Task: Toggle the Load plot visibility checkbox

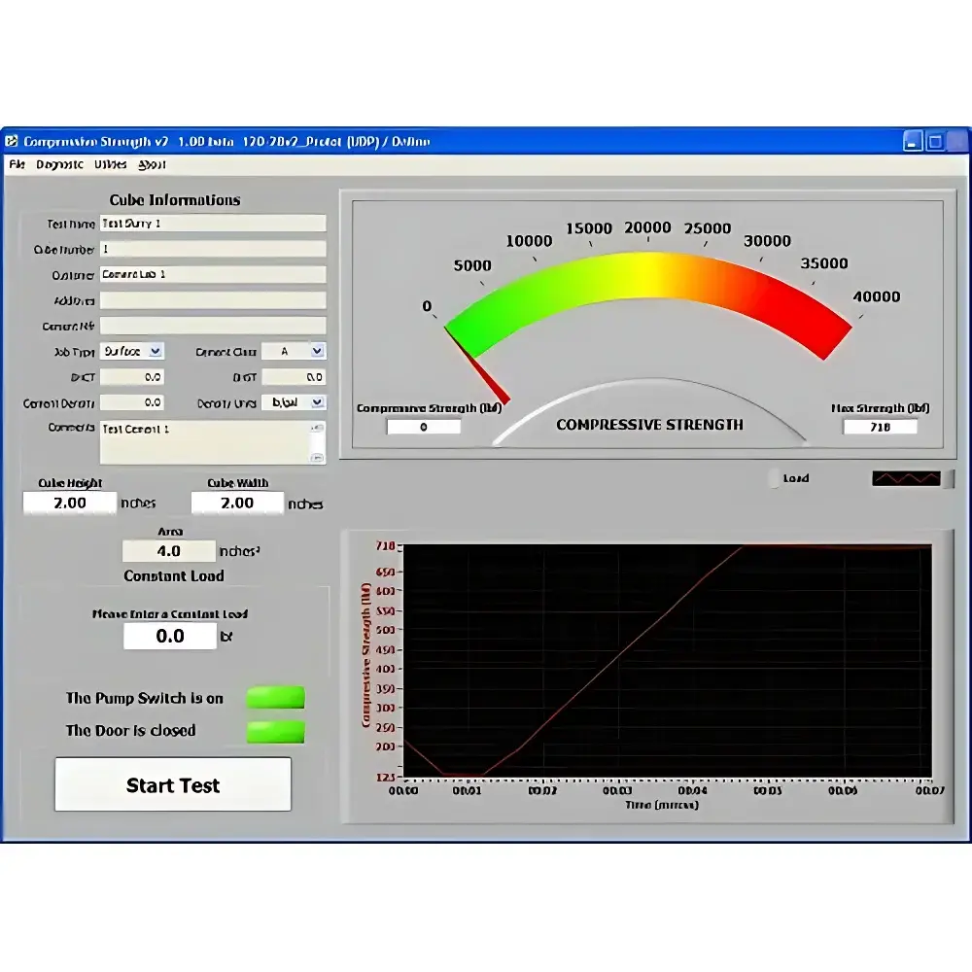Action: [x=774, y=478]
